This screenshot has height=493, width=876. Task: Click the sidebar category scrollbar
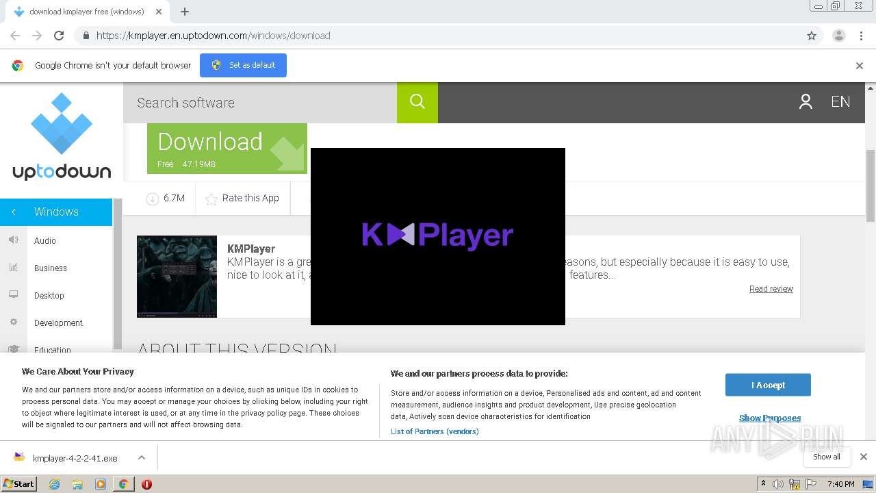pos(118,274)
